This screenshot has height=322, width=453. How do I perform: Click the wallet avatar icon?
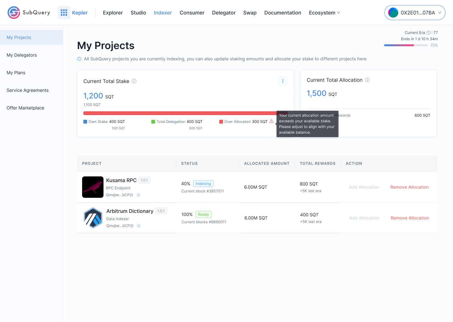coord(393,13)
